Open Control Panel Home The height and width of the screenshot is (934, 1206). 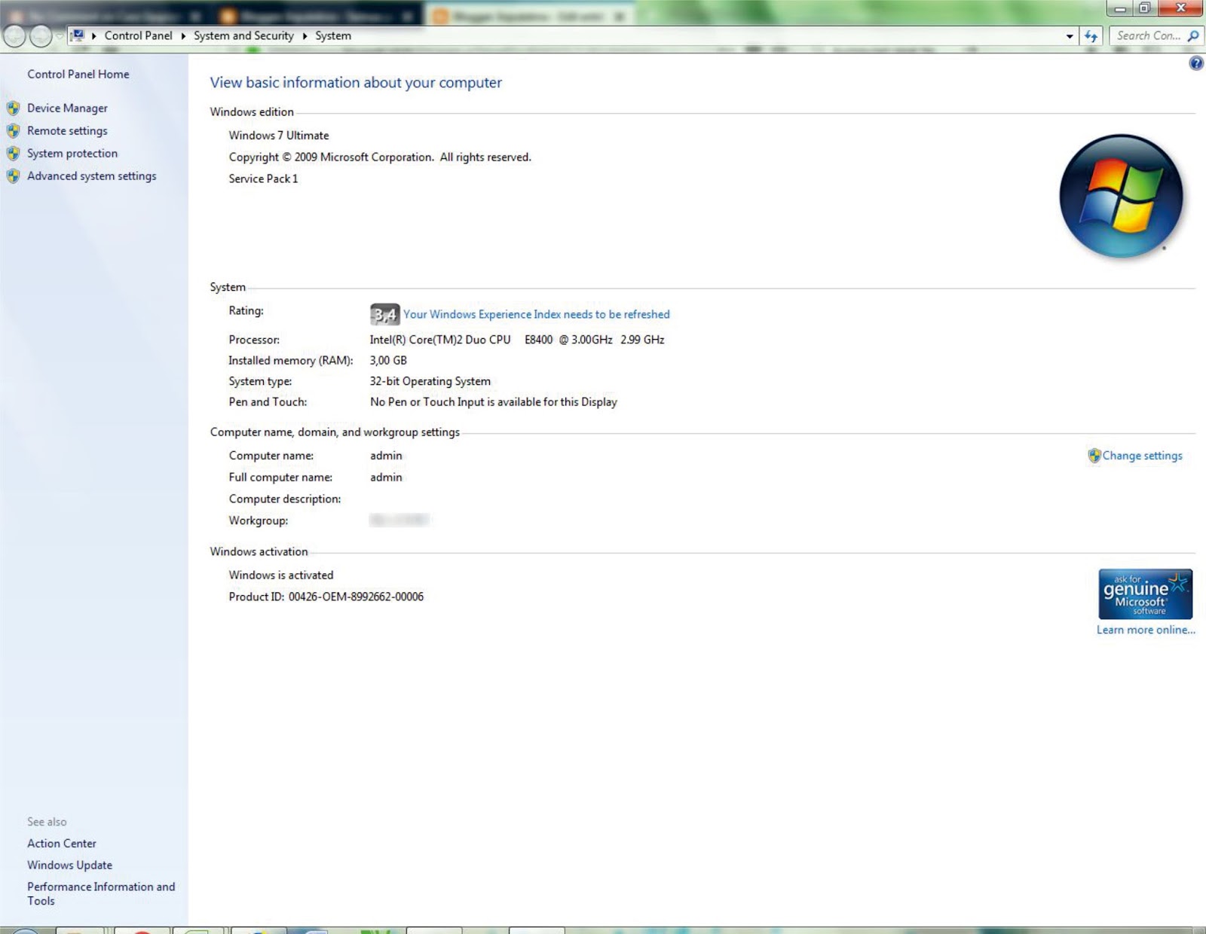tap(78, 74)
